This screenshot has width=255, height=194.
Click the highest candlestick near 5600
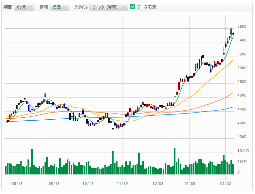coord(231,31)
